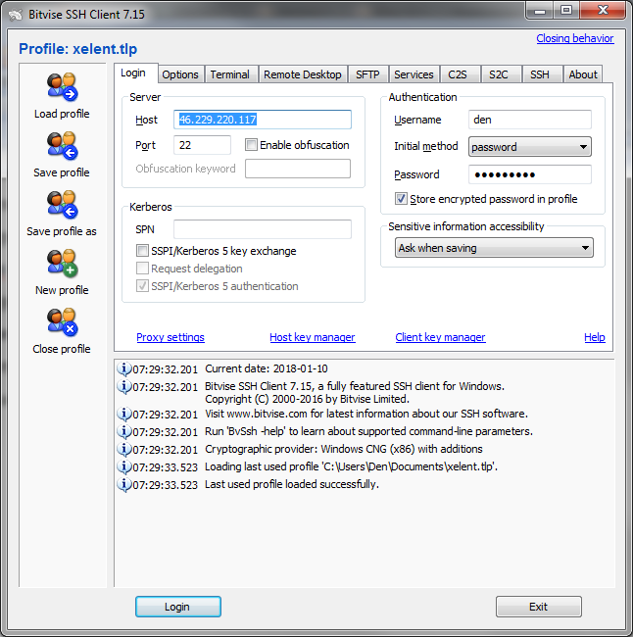The width and height of the screenshot is (633, 637).
Task: Click the Exit button
Action: pyautogui.click(x=538, y=607)
